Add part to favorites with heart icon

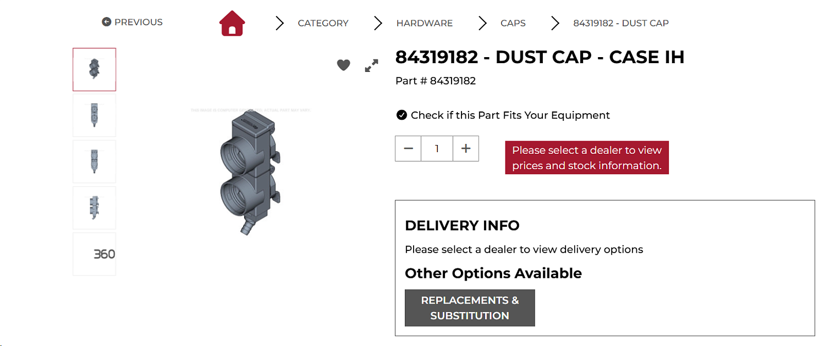[x=344, y=65]
